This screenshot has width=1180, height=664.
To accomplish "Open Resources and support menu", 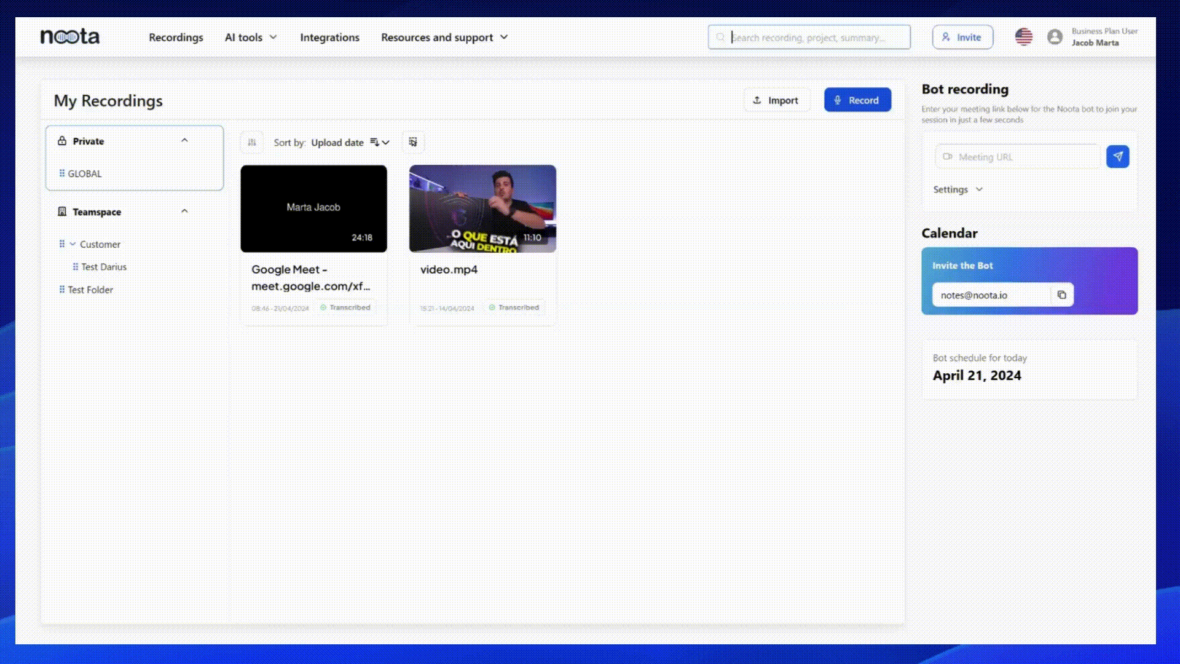I will coord(444,38).
